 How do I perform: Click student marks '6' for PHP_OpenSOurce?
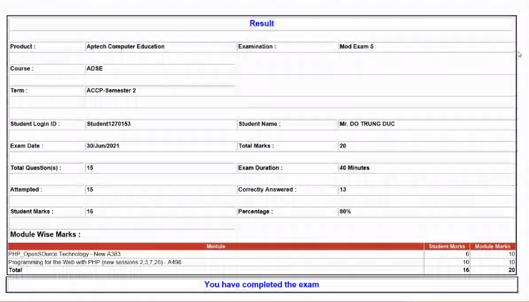coord(468,254)
